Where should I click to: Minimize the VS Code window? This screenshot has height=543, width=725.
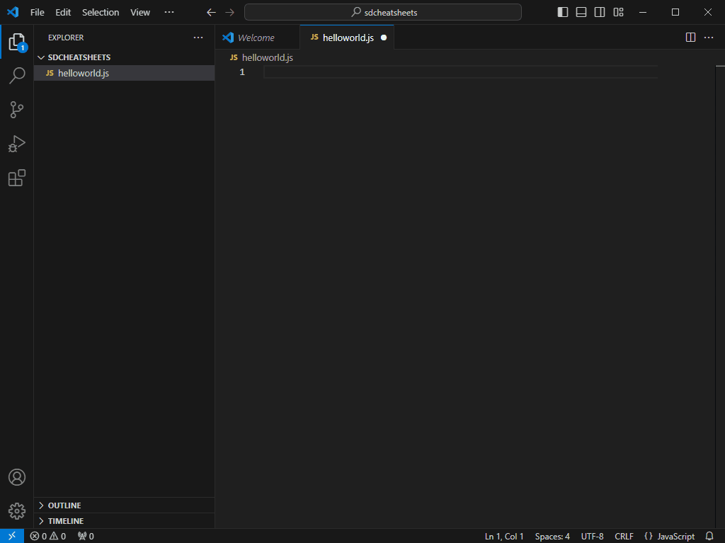click(x=643, y=13)
